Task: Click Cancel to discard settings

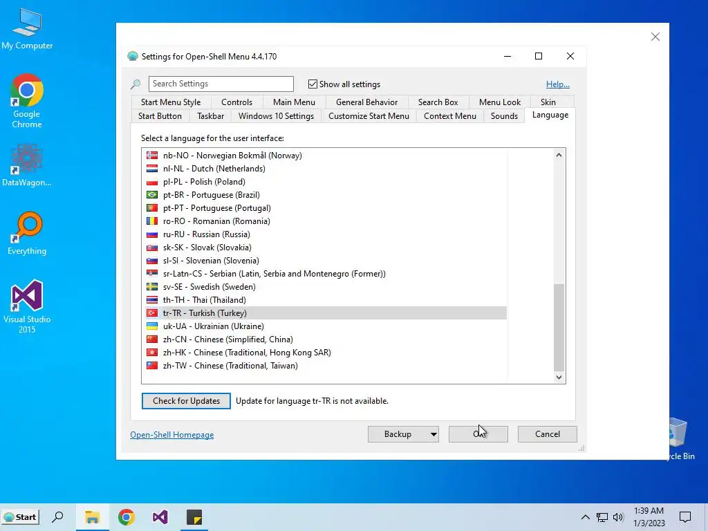Action: coord(548,434)
